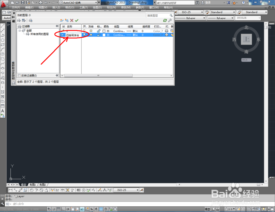Select the Hatch tool

point(3,92)
